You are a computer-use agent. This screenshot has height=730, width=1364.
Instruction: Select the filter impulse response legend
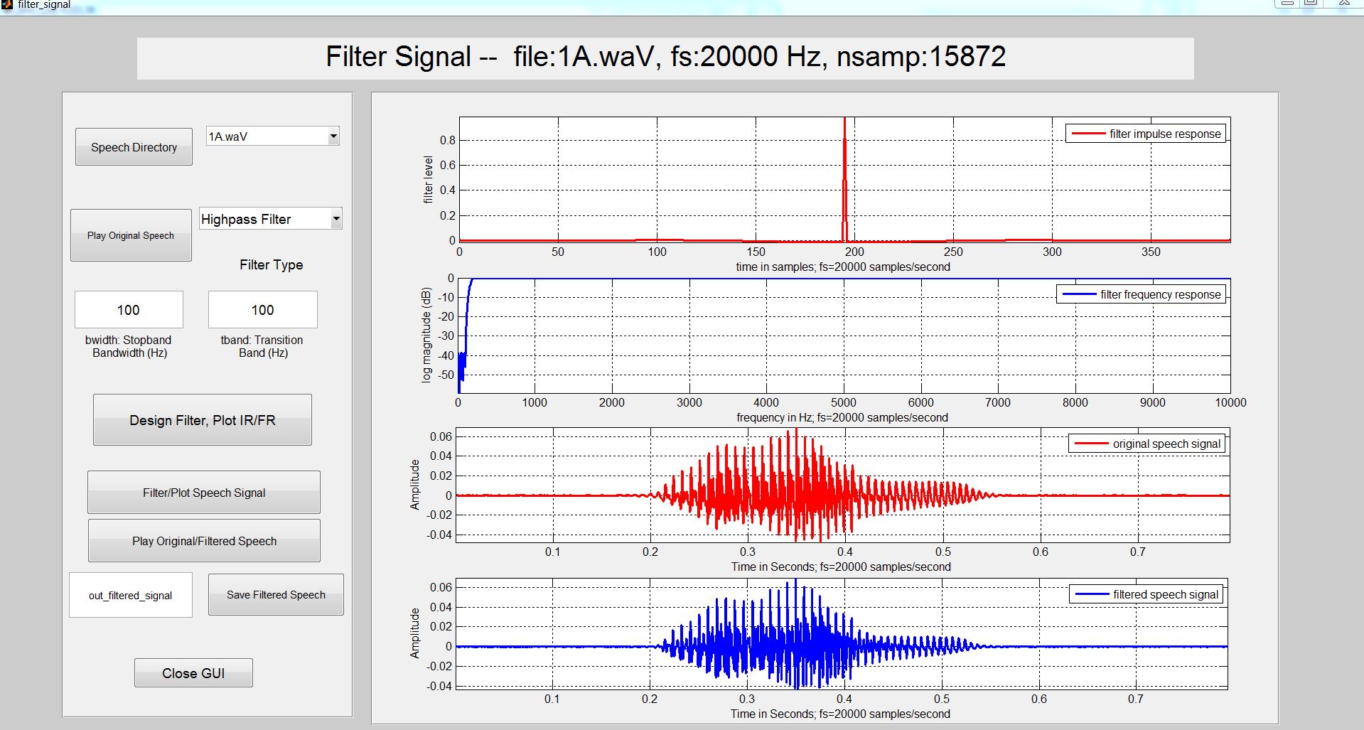tap(1146, 134)
